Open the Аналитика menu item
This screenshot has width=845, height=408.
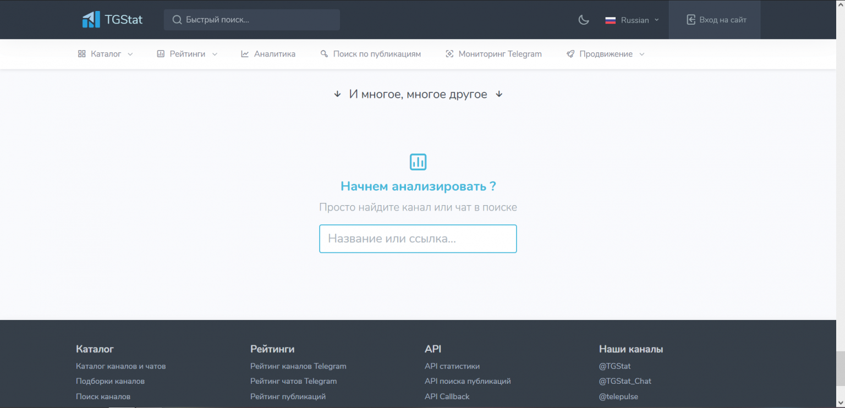(x=268, y=54)
